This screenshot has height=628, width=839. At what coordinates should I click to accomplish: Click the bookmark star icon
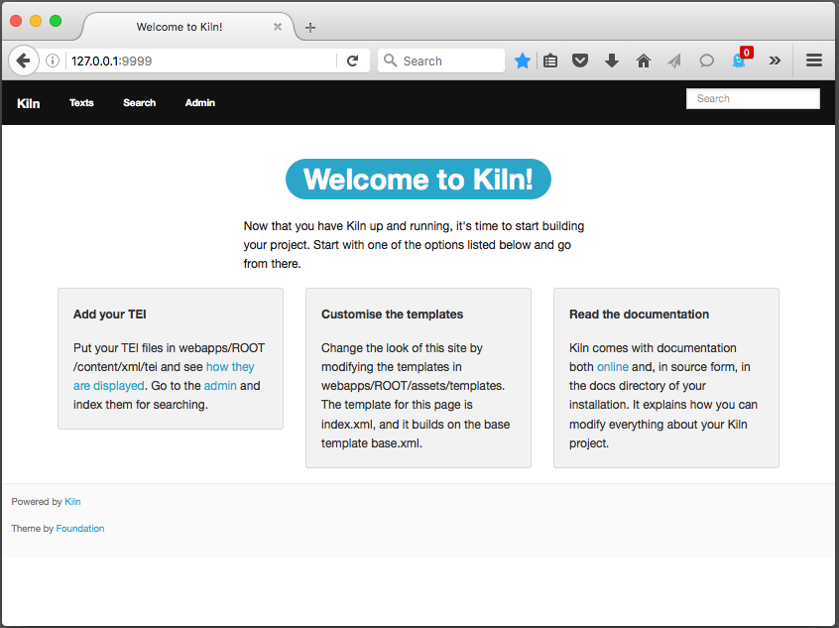pyautogui.click(x=523, y=61)
